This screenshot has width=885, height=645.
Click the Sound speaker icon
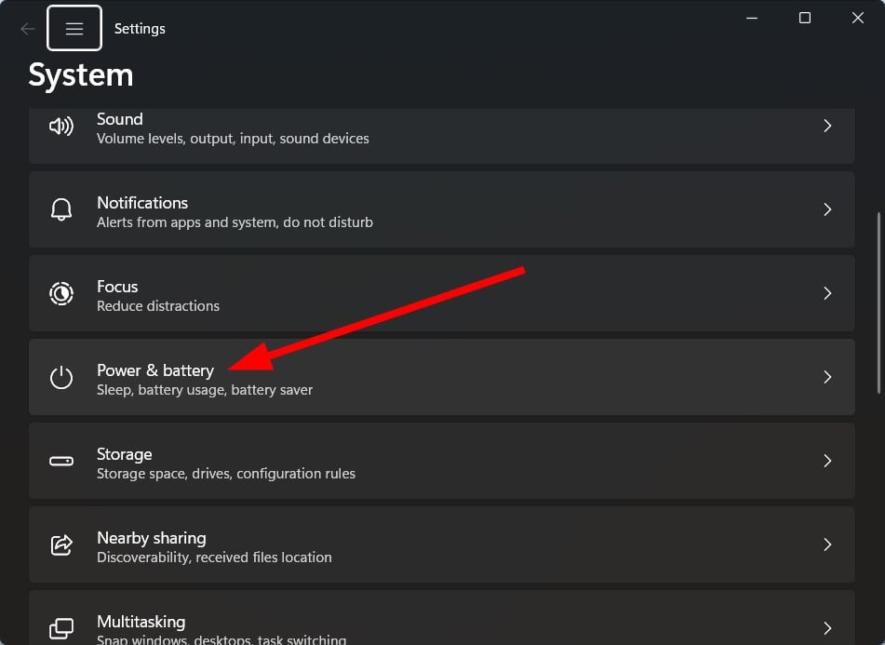[61, 126]
